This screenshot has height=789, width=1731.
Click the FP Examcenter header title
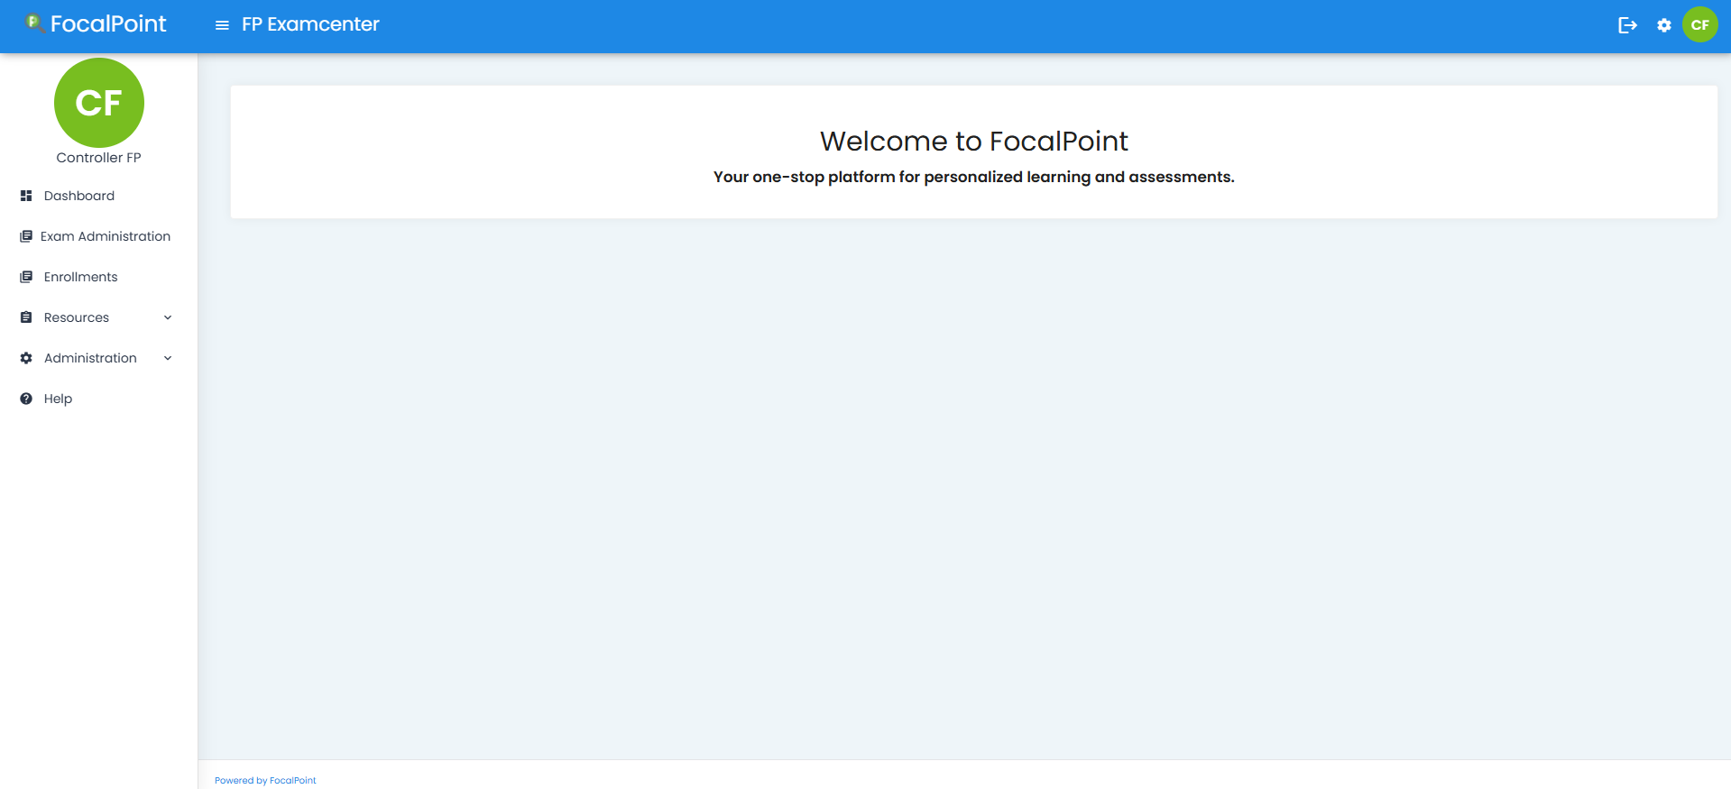(x=310, y=24)
